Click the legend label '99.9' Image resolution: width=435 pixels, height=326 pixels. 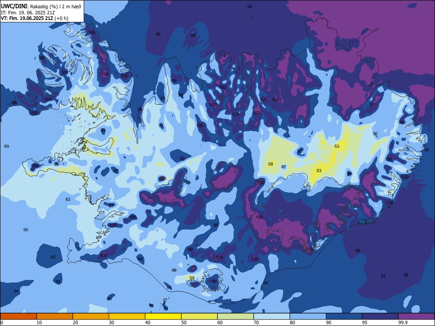pos(402,323)
